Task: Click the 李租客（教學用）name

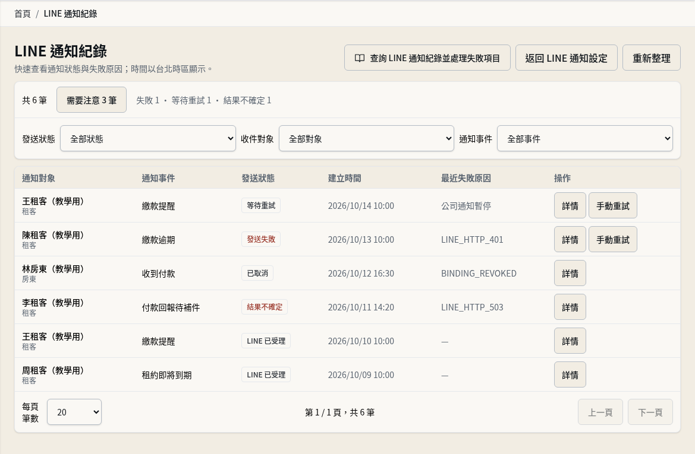Action: 53,303
